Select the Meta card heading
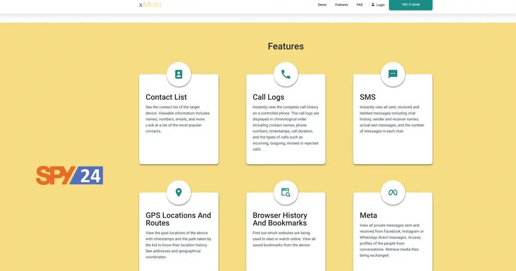Viewport: 516px width, 271px height. coord(369,216)
